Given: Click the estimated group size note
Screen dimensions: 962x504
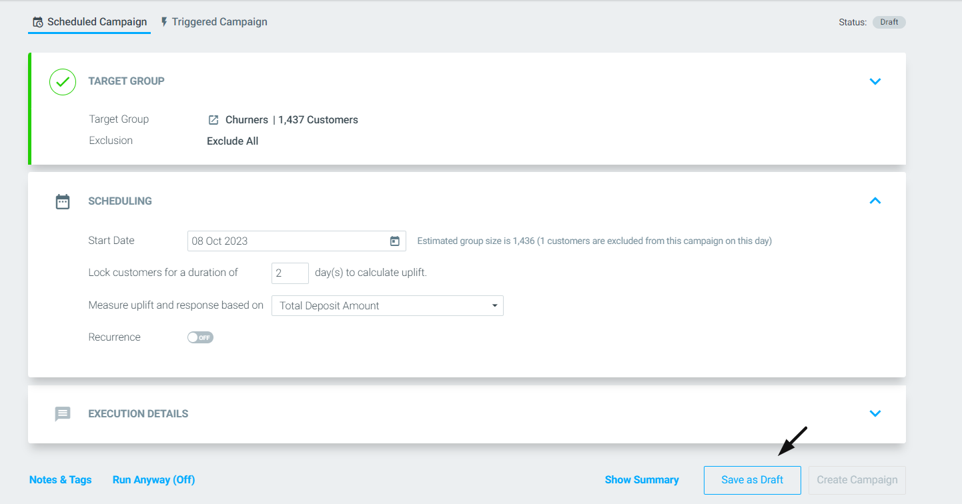Looking at the screenshot, I should pyautogui.click(x=594, y=241).
